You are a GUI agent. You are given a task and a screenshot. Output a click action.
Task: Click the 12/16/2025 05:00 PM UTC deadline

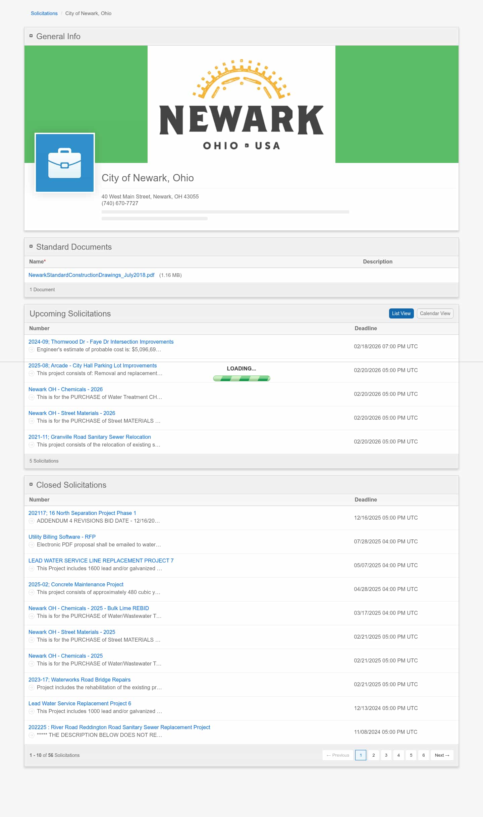[x=386, y=518]
